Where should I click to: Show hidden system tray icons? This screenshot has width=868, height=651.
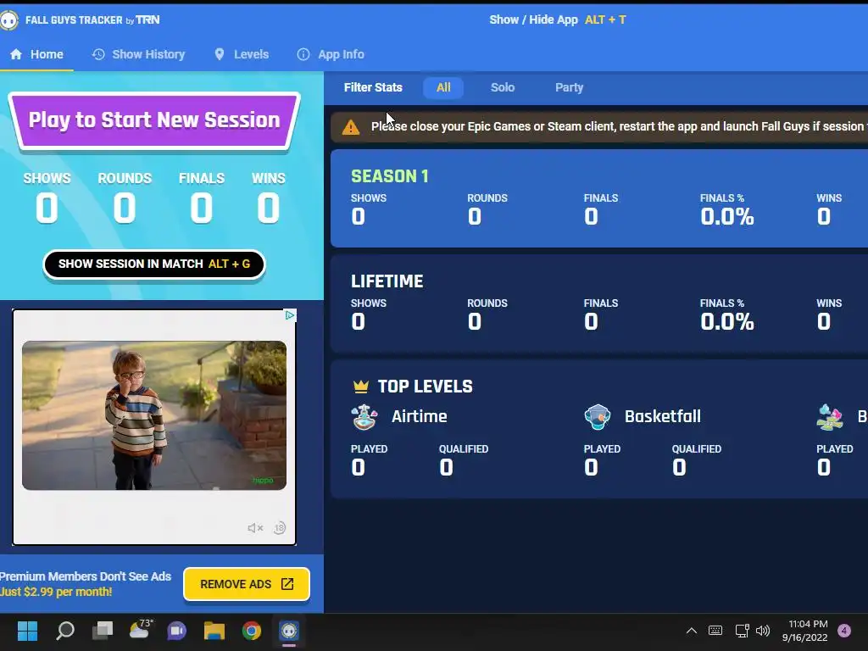[x=692, y=631]
